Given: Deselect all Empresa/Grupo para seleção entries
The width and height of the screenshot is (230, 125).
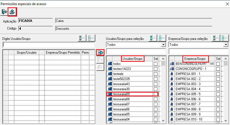Looking at the screenshot, I should pos(224,38).
